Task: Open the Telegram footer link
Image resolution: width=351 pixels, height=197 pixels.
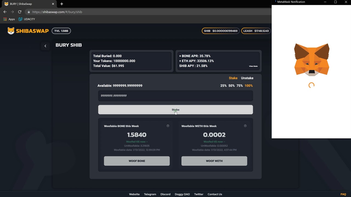Action: [x=150, y=194]
